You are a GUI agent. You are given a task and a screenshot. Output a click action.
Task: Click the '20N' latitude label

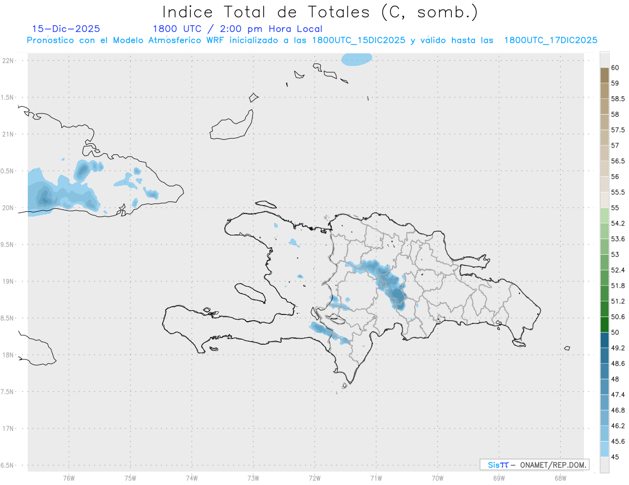tap(9, 208)
